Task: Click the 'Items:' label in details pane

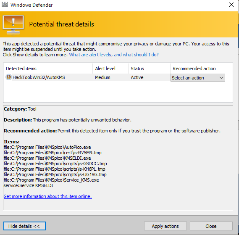Action: [12, 142]
